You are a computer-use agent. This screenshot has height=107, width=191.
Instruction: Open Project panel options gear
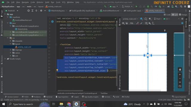click(41, 11)
